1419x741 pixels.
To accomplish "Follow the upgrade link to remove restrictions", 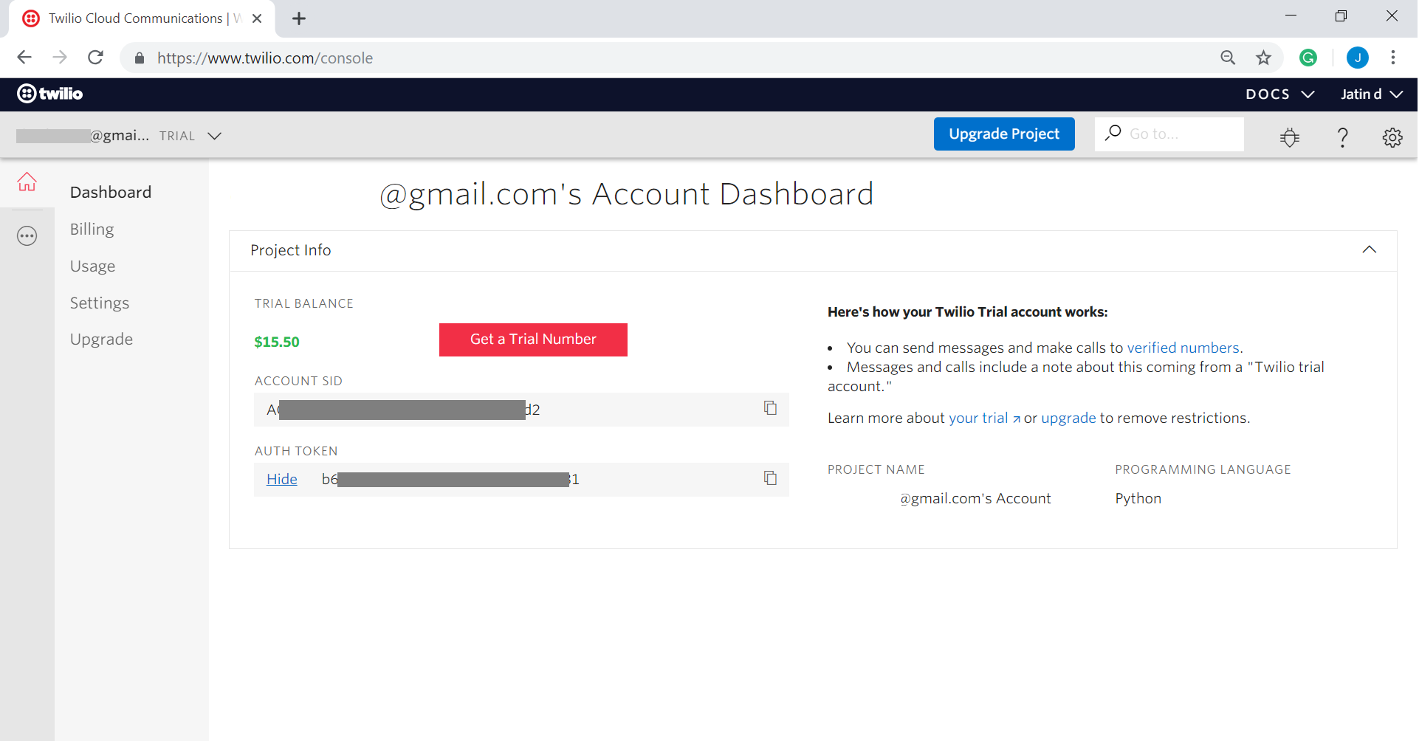I will [x=1068, y=418].
